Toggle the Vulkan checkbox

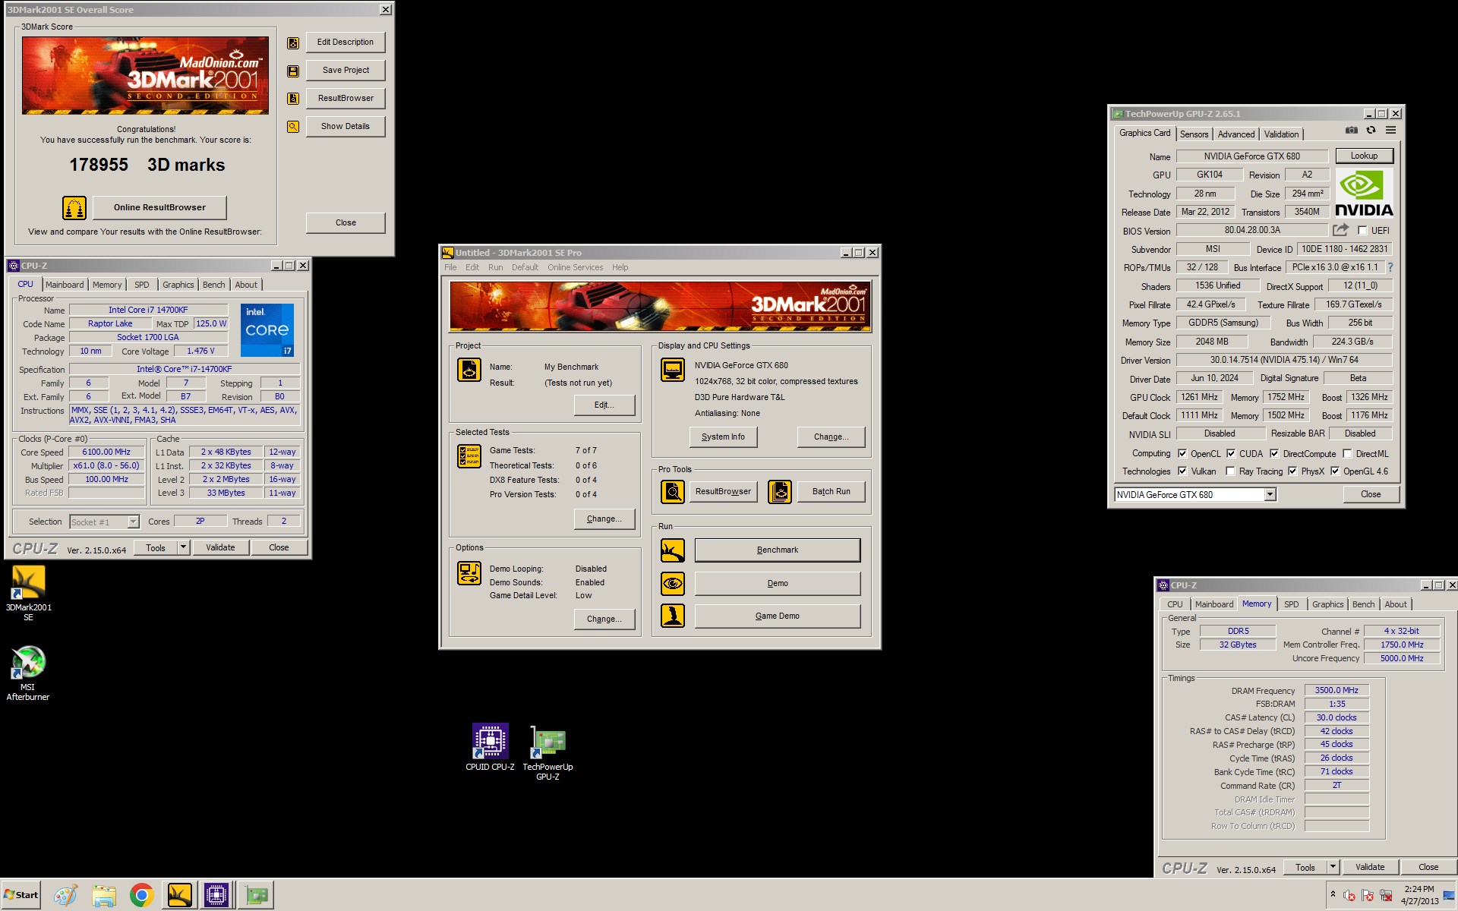(x=1182, y=471)
